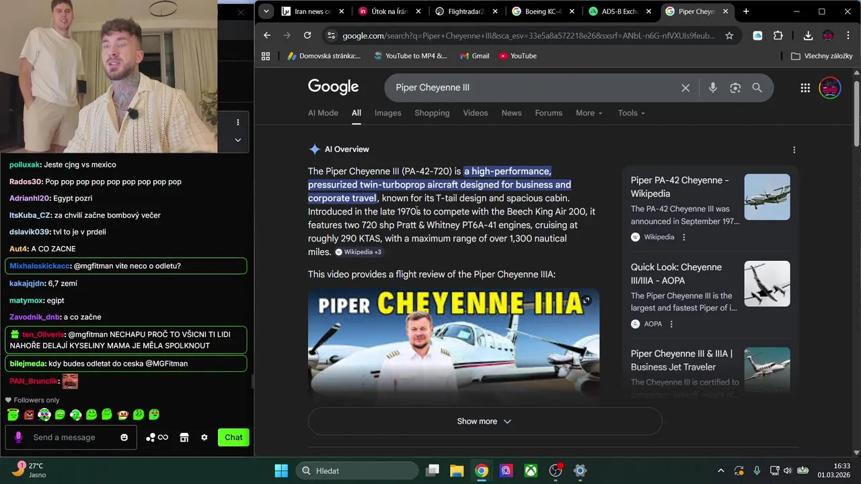Open the Google apps grid
This screenshot has width=861, height=484.
pos(805,87)
